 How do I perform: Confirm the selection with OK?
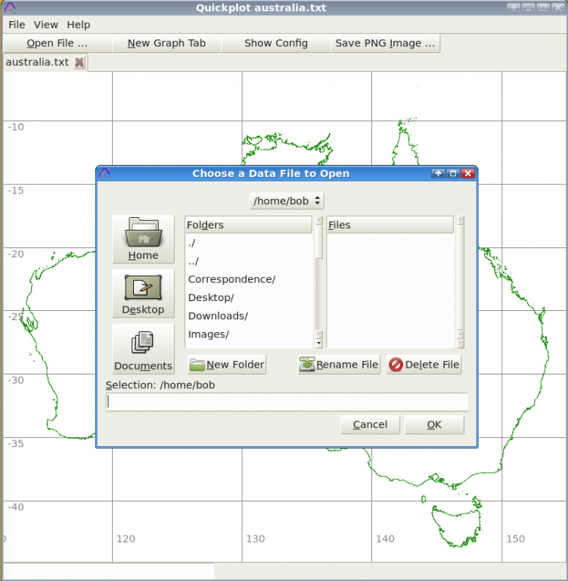point(434,424)
